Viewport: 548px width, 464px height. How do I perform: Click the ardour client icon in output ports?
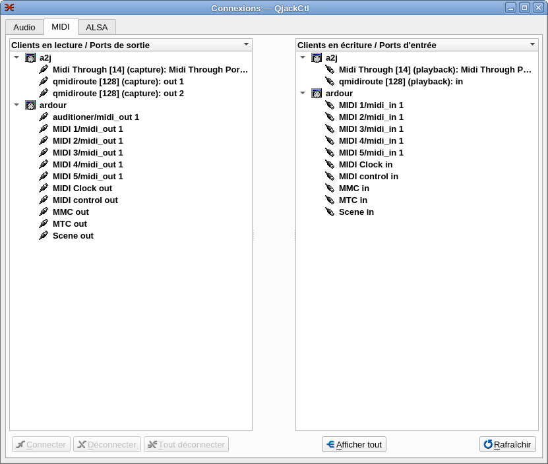click(30, 105)
